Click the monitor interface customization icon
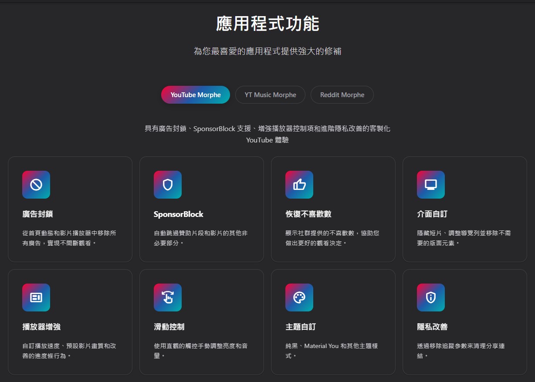Viewport: 535px width, 382px height. pyautogui.click(x=431, y=185)
